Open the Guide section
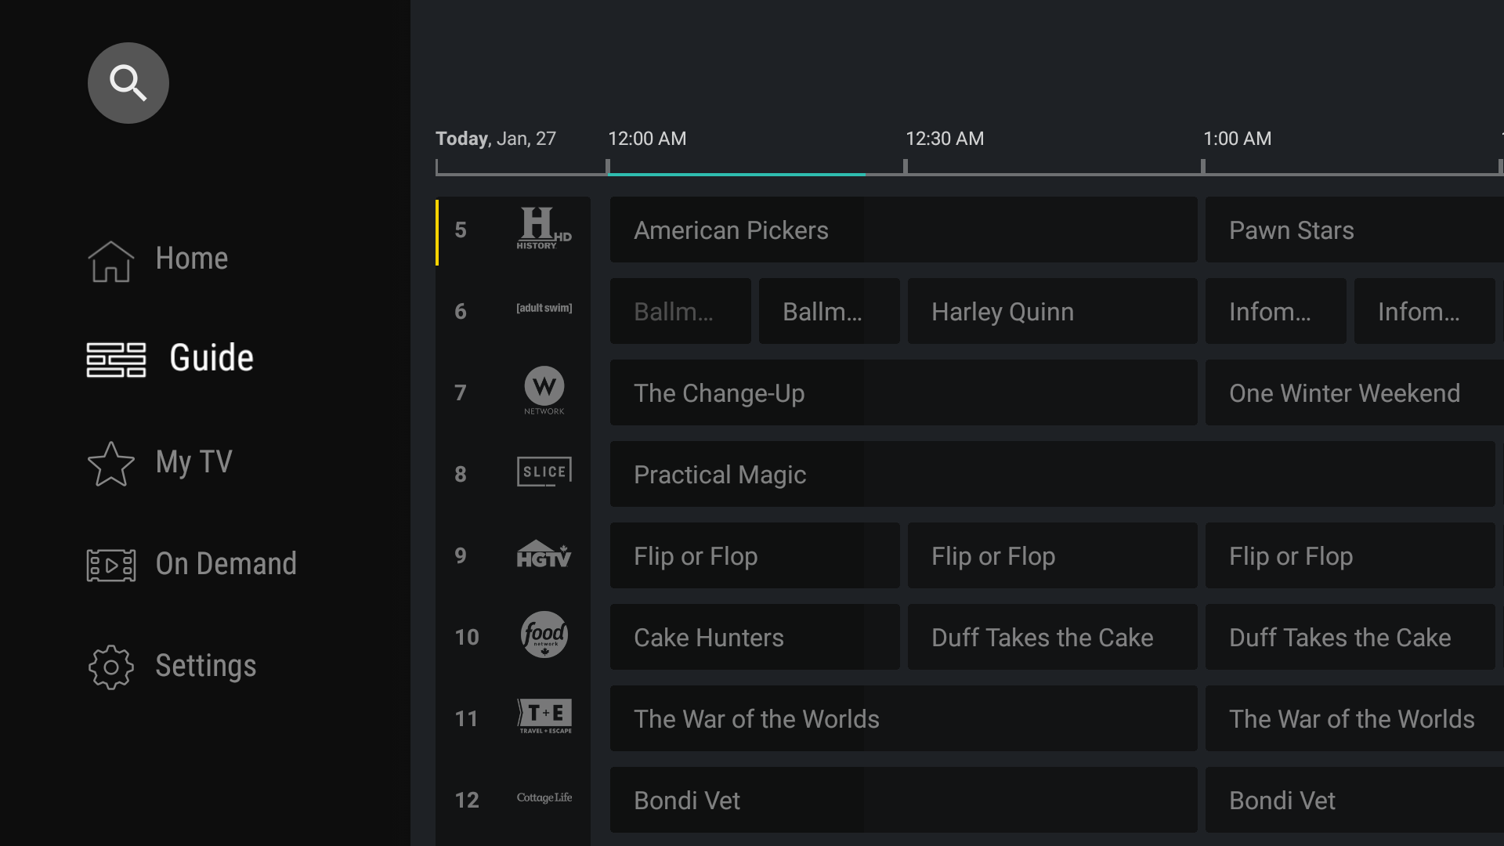The width and height of the screenshot is (1504, 846). click(x=114, y=360)
